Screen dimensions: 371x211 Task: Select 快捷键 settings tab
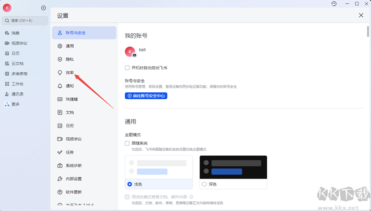pos(84,99)
